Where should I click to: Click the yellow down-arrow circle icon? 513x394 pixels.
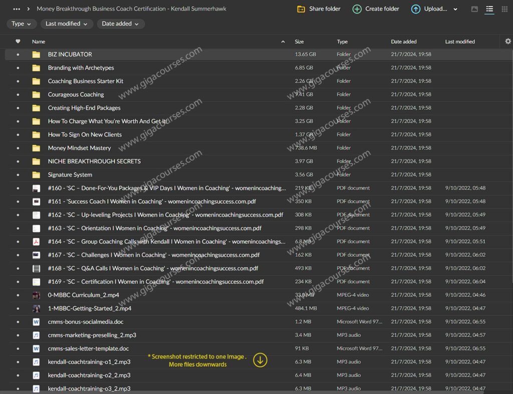[260, 360]
